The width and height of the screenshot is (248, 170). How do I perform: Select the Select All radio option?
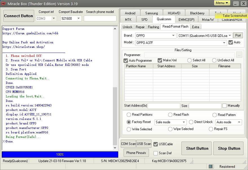pos(189,60)
